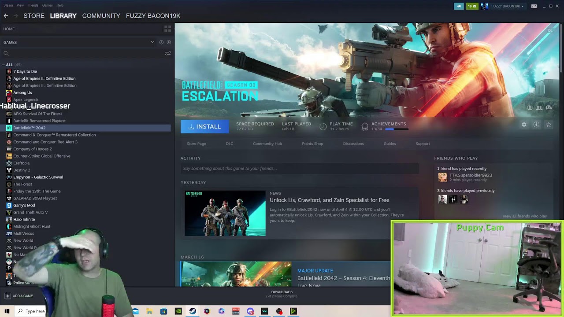
Task: Click the Among Us game icon
Action: (9, 92)
